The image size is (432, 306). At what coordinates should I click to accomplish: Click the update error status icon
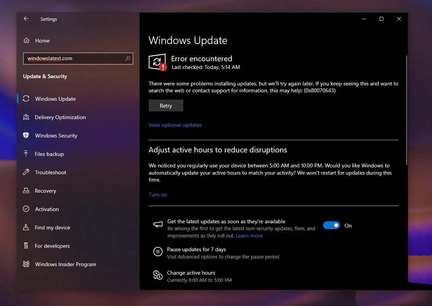pyautogui.click(x=158, y=62)
